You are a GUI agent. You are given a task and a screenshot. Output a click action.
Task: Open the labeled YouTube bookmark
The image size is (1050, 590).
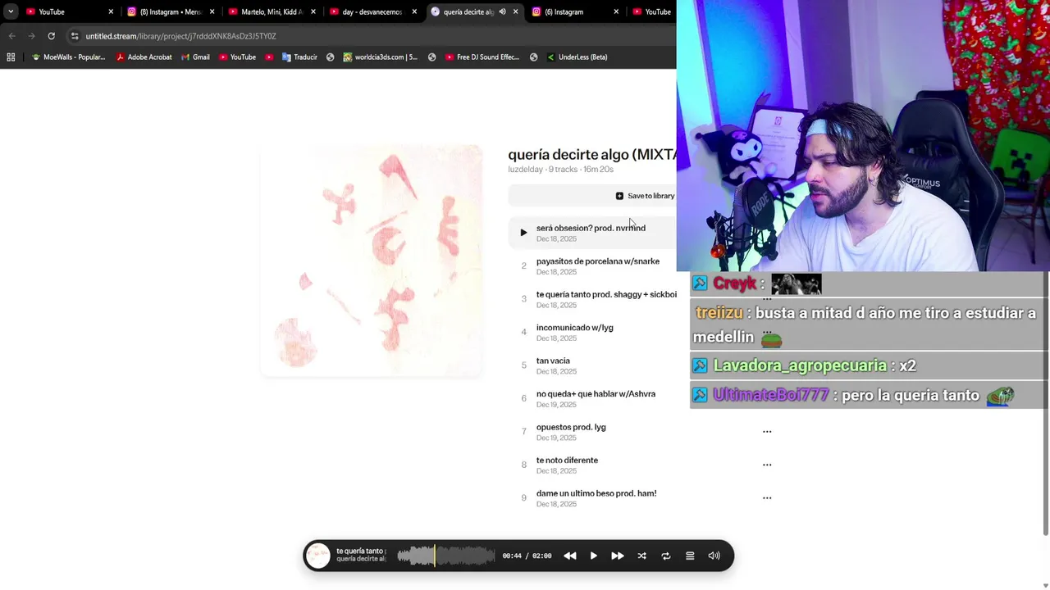[237, 57]
